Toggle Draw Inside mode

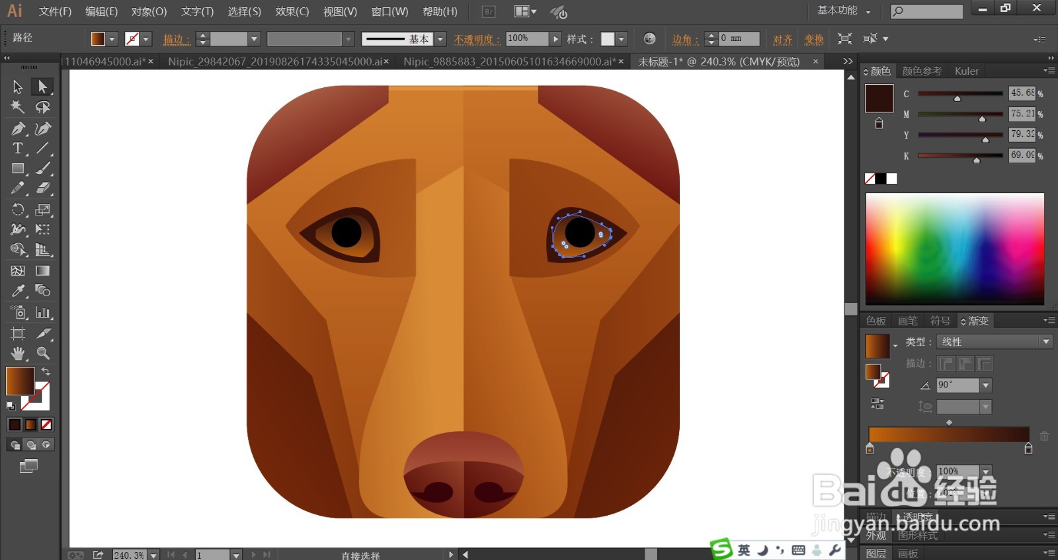[46, 445]
